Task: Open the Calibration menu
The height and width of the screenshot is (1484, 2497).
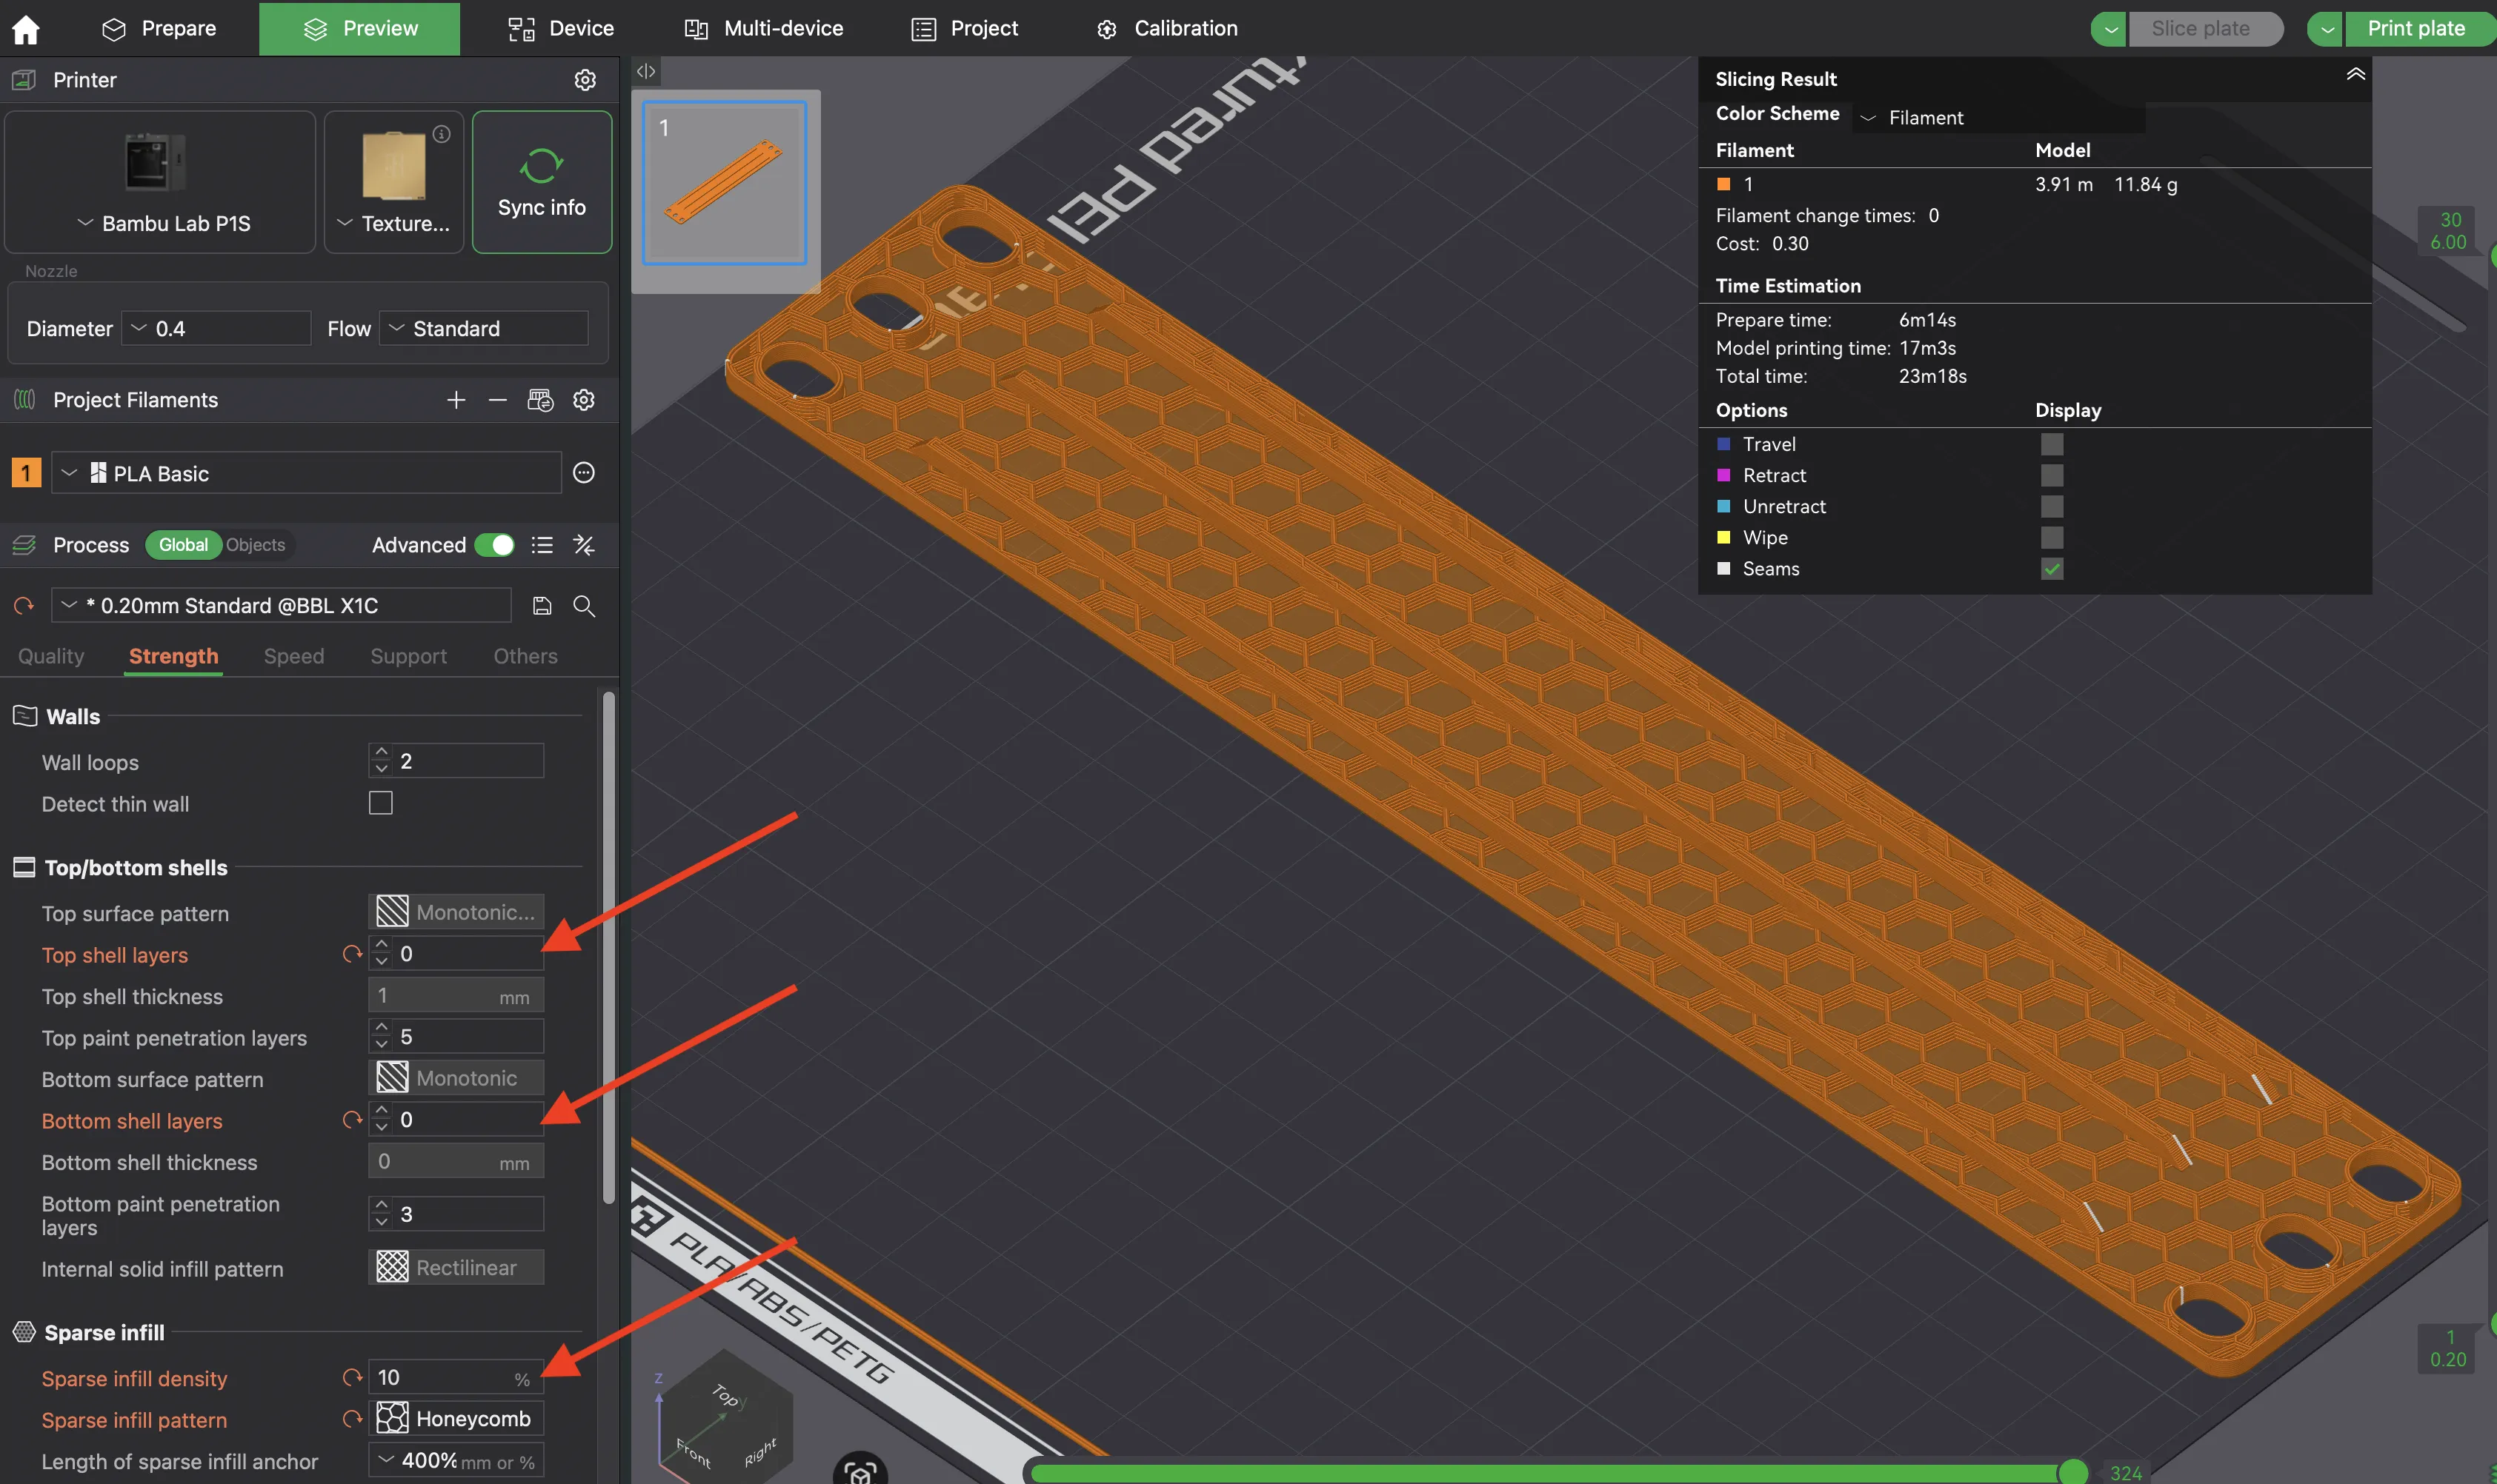Action: point(1168,29)
